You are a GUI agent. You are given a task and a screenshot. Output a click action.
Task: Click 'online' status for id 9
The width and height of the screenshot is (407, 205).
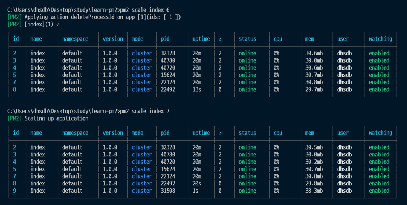coord(247,191)
